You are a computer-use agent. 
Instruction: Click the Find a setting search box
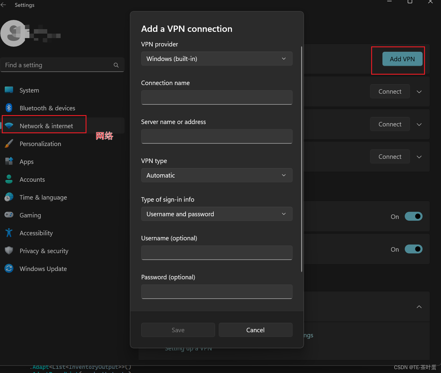(62, 65)
